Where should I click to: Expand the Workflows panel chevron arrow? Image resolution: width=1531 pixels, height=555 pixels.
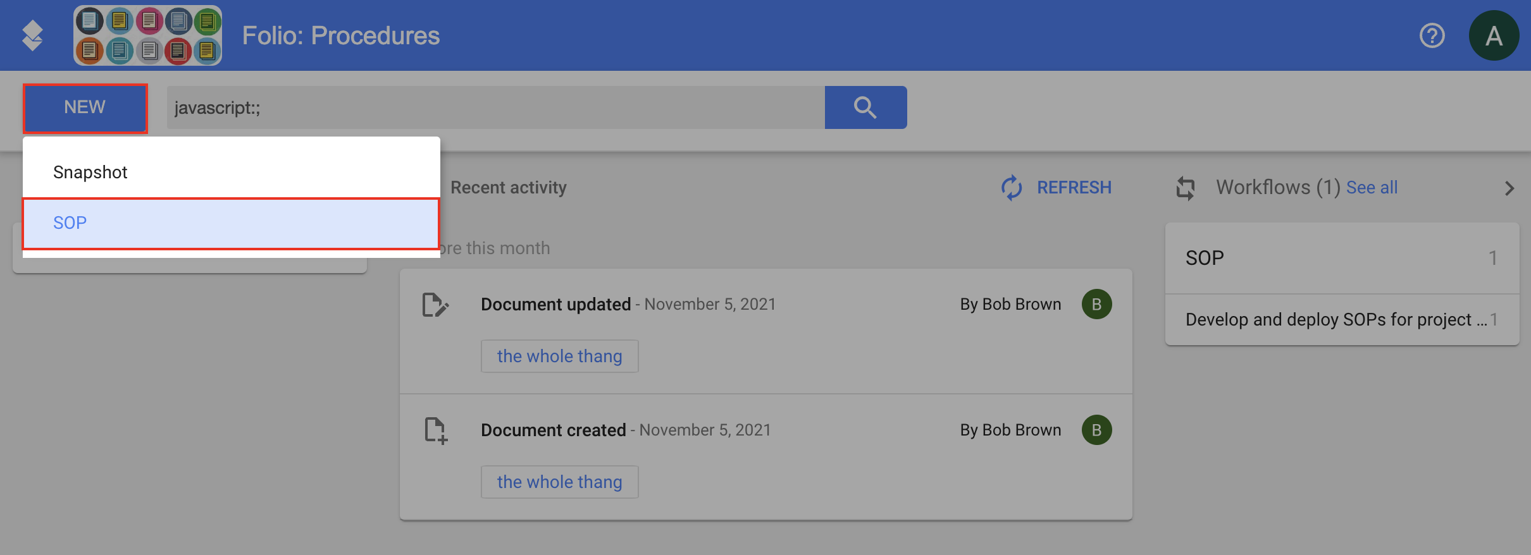(x=1509, y=188)
